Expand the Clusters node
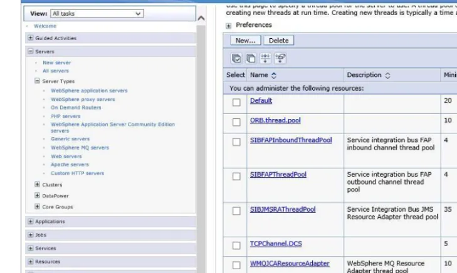This screenshot has width=457, height=273. [x=38, y=184]
